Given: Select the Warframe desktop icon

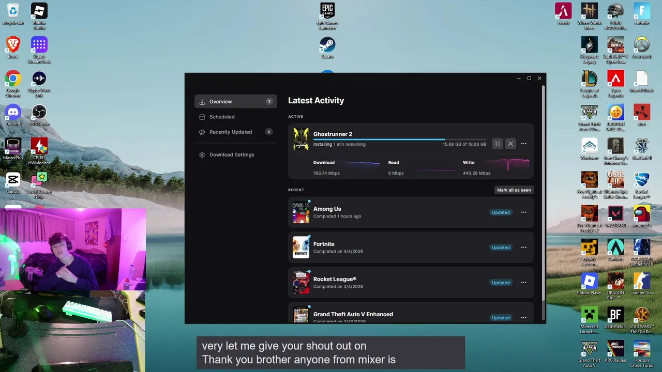Looking at the screenshot, I should (x=590, y=149).
